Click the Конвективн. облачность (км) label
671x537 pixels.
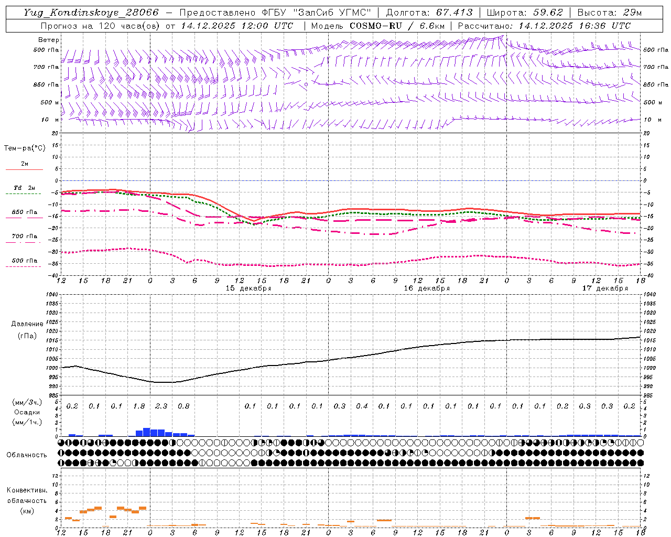[x=27, y=500]
